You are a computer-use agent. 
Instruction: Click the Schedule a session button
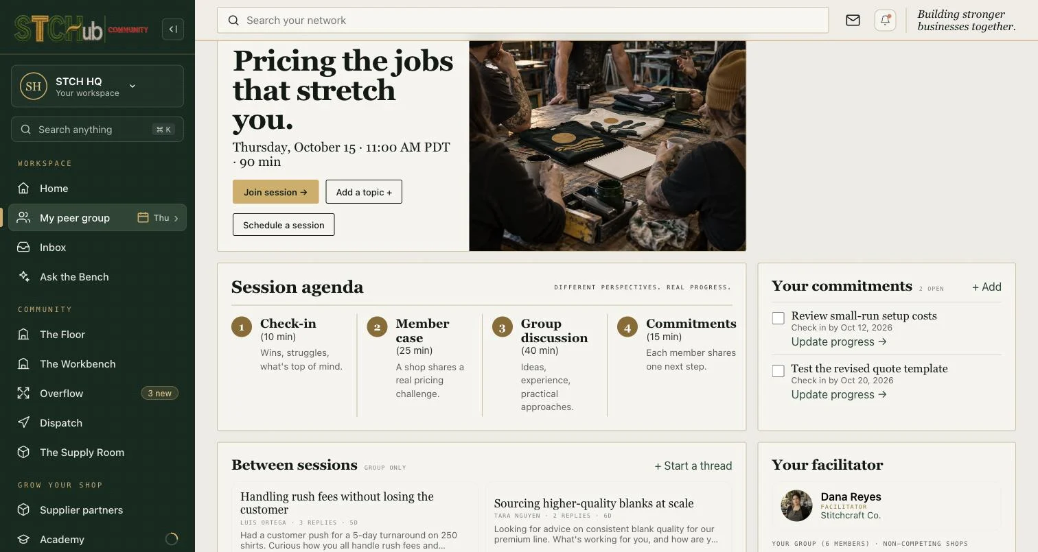tap(284, 225)
